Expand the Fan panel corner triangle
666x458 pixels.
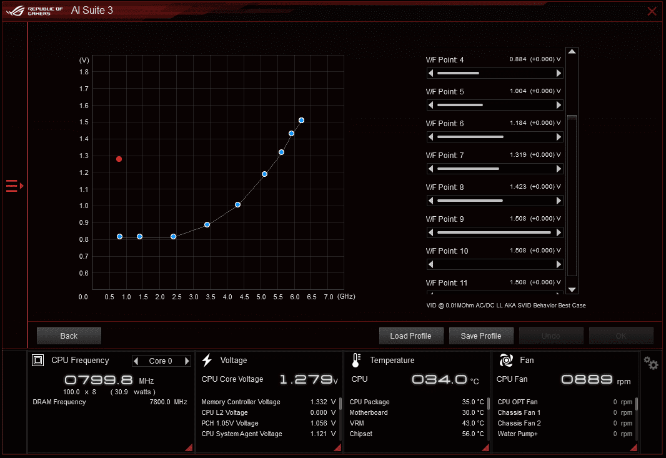634,447
